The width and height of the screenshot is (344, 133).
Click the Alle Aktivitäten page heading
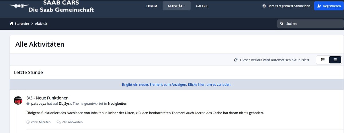[40, 44]
